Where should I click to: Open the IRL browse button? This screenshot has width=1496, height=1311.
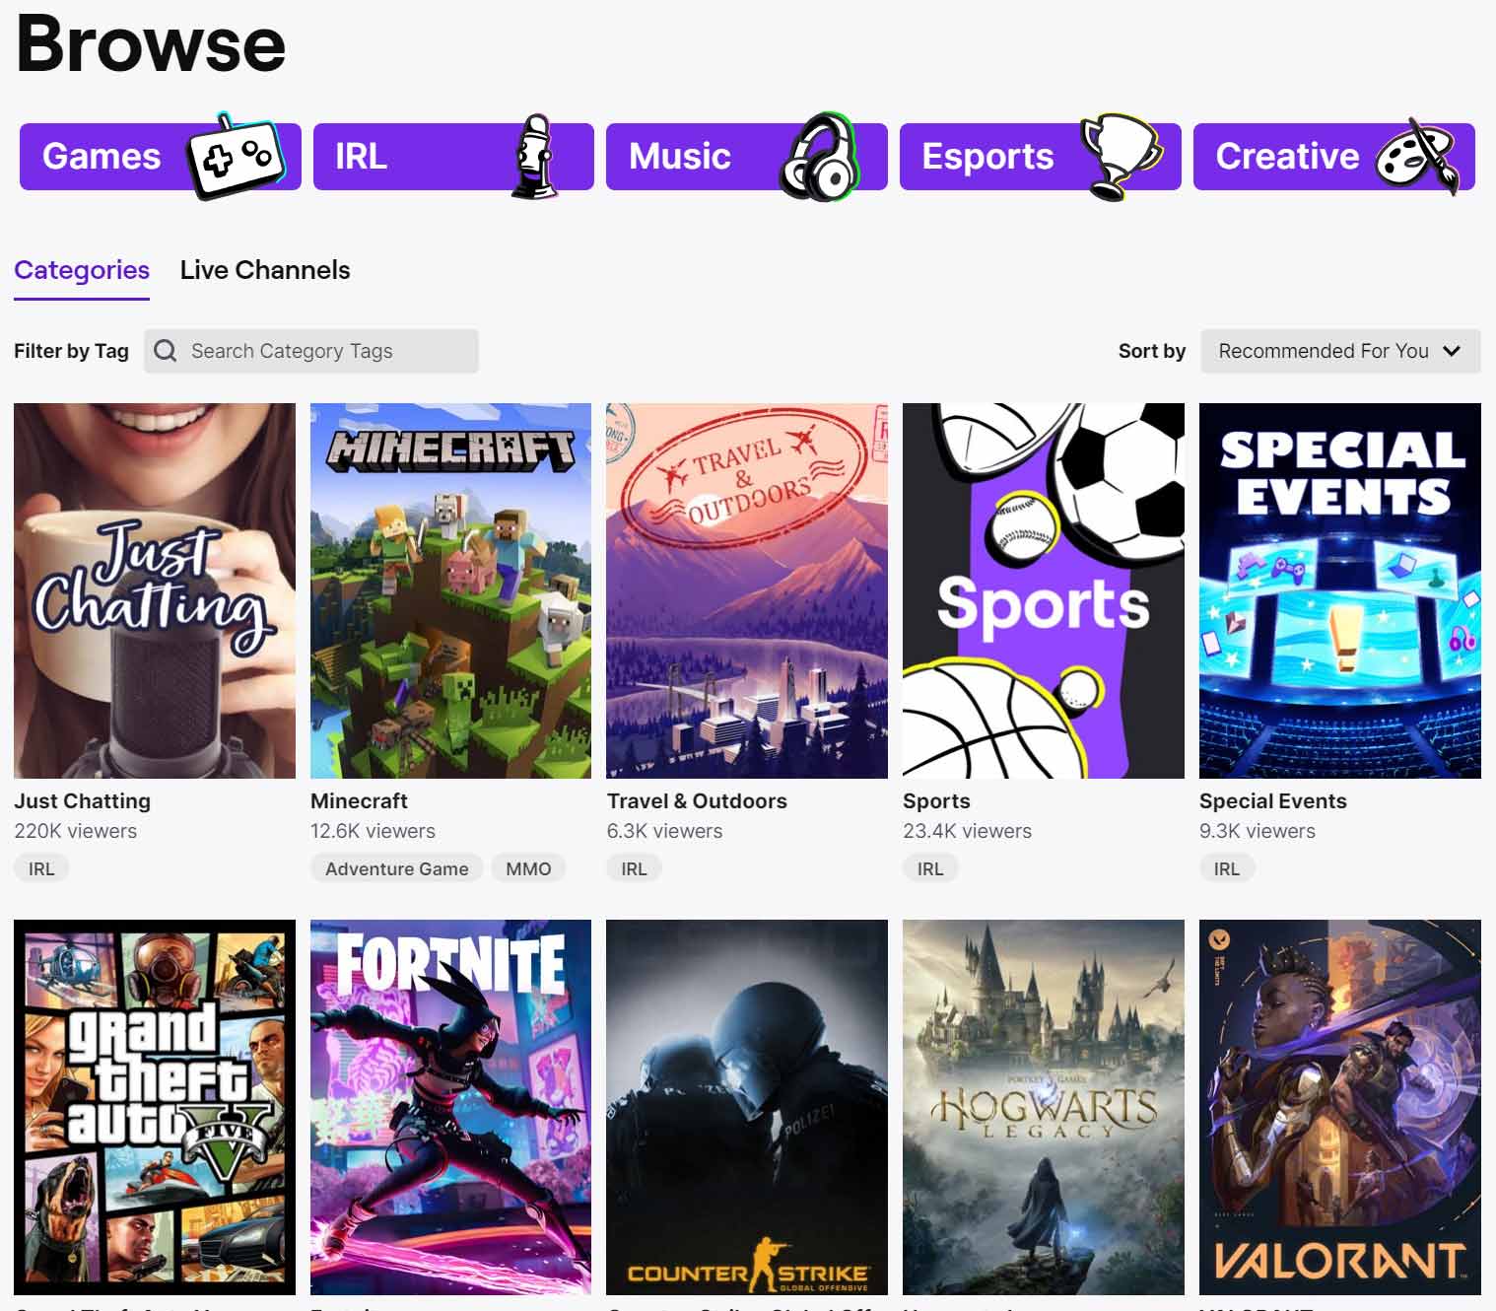[453, 157]
